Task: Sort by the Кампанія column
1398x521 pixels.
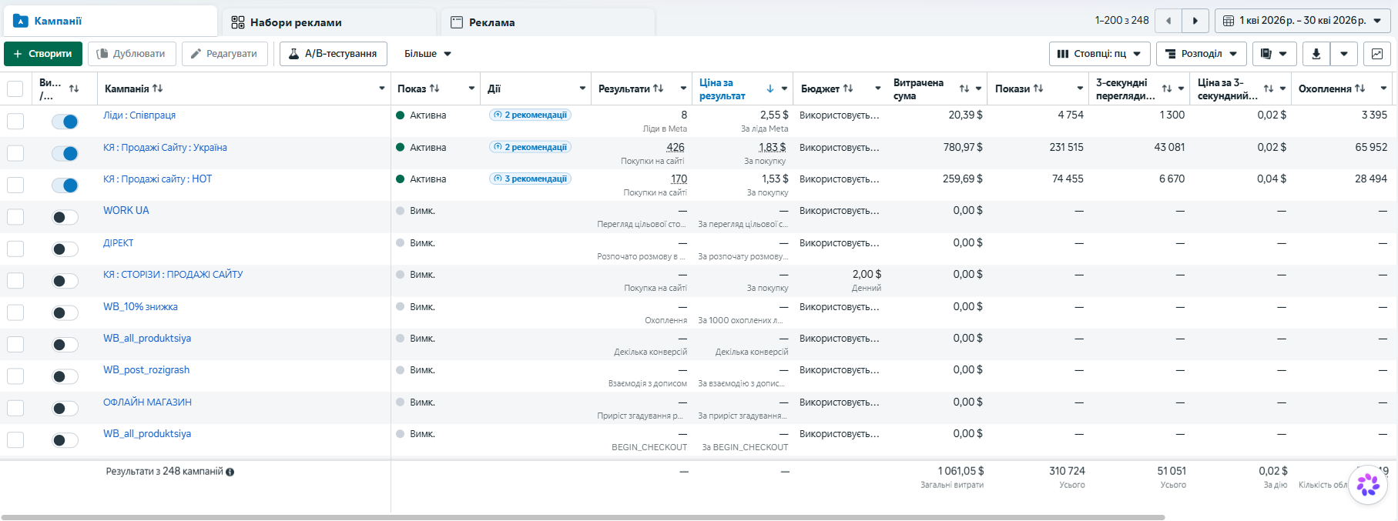Action: pos(157,89)
